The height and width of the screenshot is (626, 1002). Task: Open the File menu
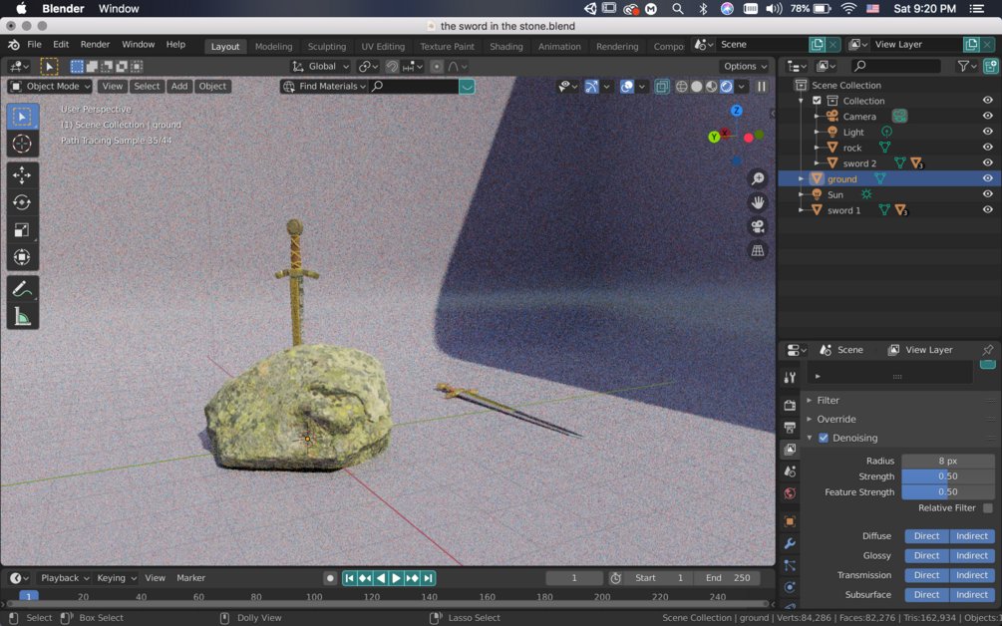point(34,45)
